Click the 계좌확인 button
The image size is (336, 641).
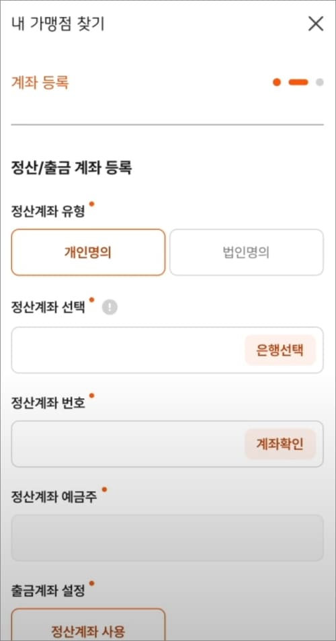tap(280, 444)
